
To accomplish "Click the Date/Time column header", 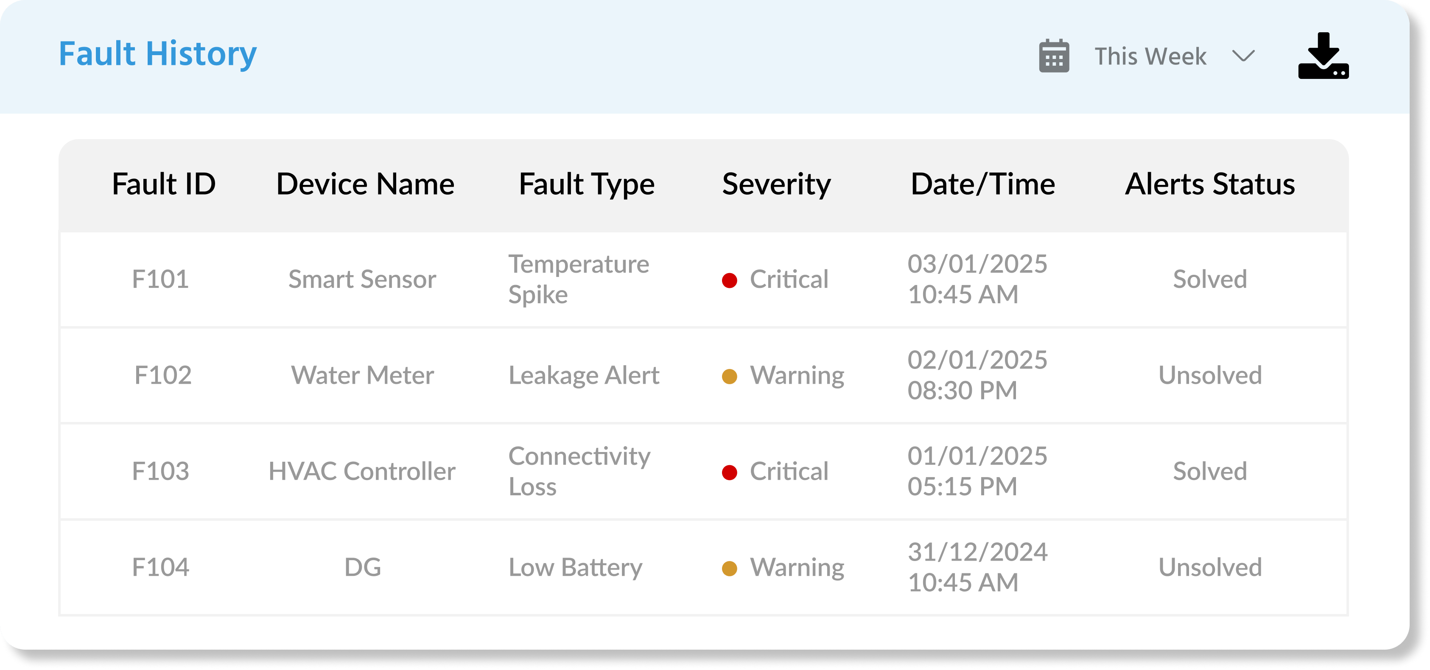I will [982, 184].
